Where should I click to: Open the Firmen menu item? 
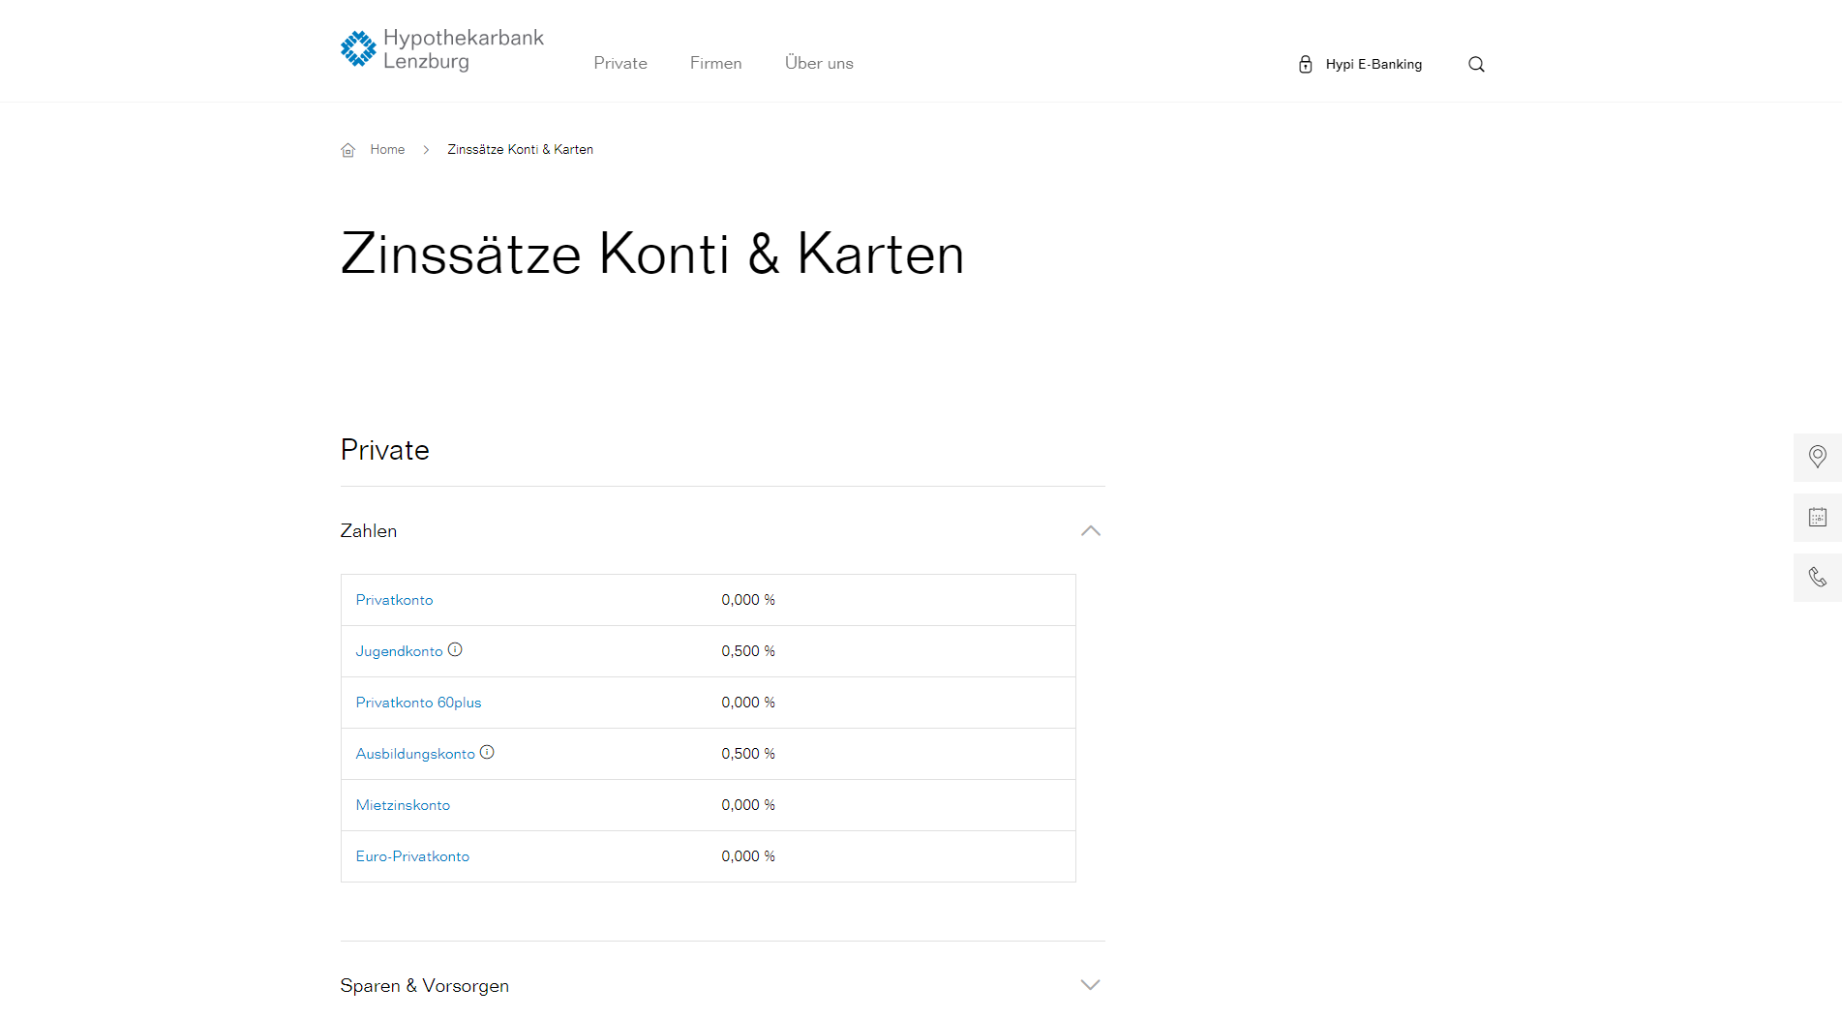(715, 63)
